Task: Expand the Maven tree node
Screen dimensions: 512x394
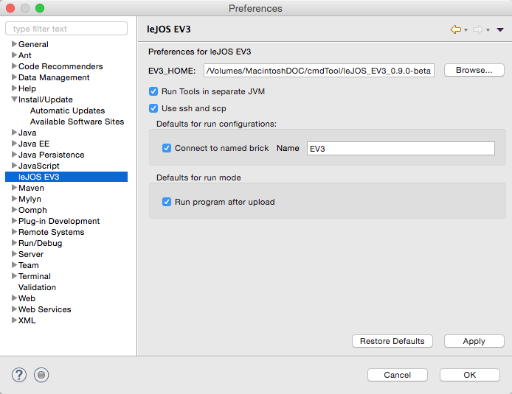Action: (x=14, y=187)
